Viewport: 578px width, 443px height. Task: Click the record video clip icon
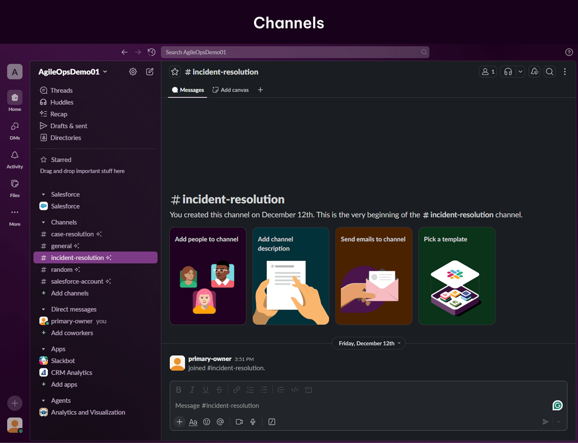coord(239,422)
